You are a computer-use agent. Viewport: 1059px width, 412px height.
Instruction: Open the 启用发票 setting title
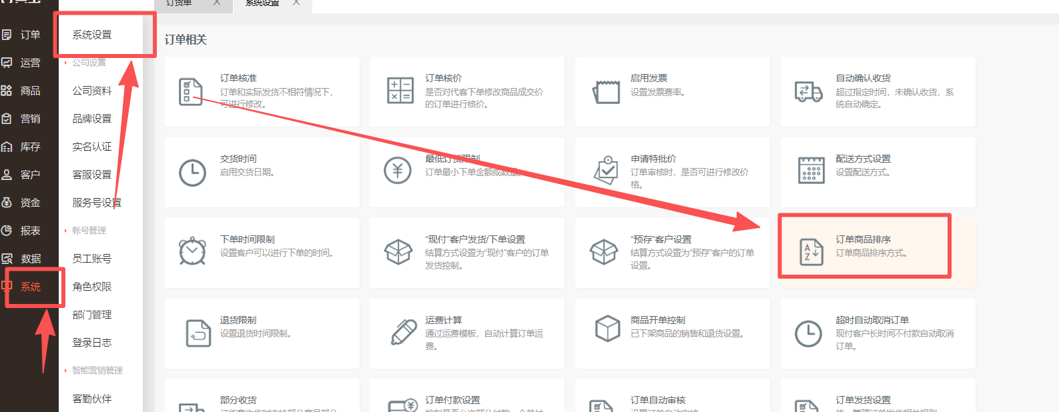pyautogui.click(x=649, y=78)
